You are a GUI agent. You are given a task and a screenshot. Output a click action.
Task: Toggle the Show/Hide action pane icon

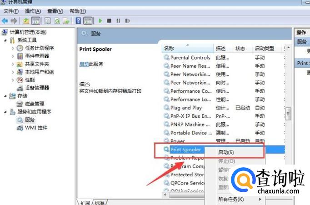coord(88,21)
